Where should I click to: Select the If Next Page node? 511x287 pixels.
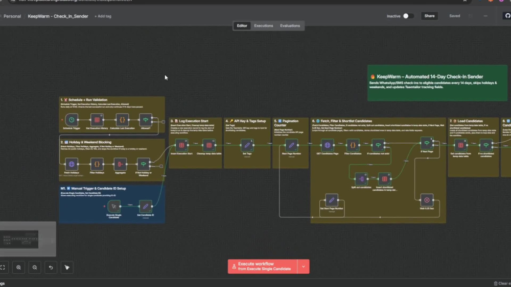tap(427, 143)
